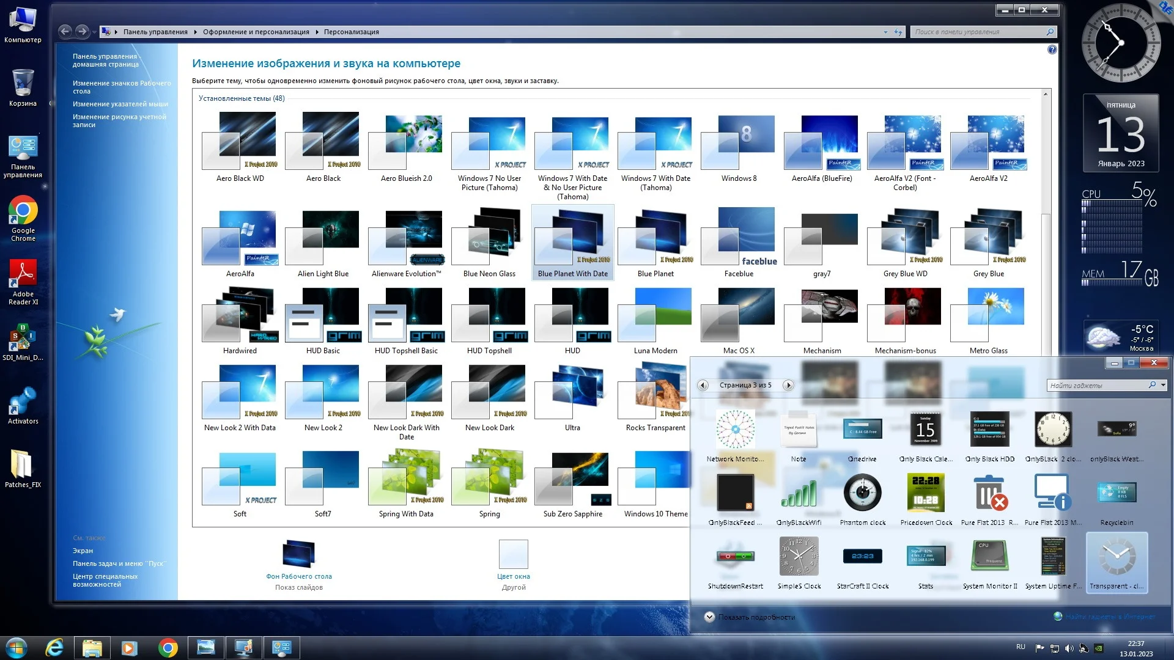This screenshot has height=660, width=1174.
Task: Select the OnlyBlackWifi signal gadget
Action: (799, 493)
